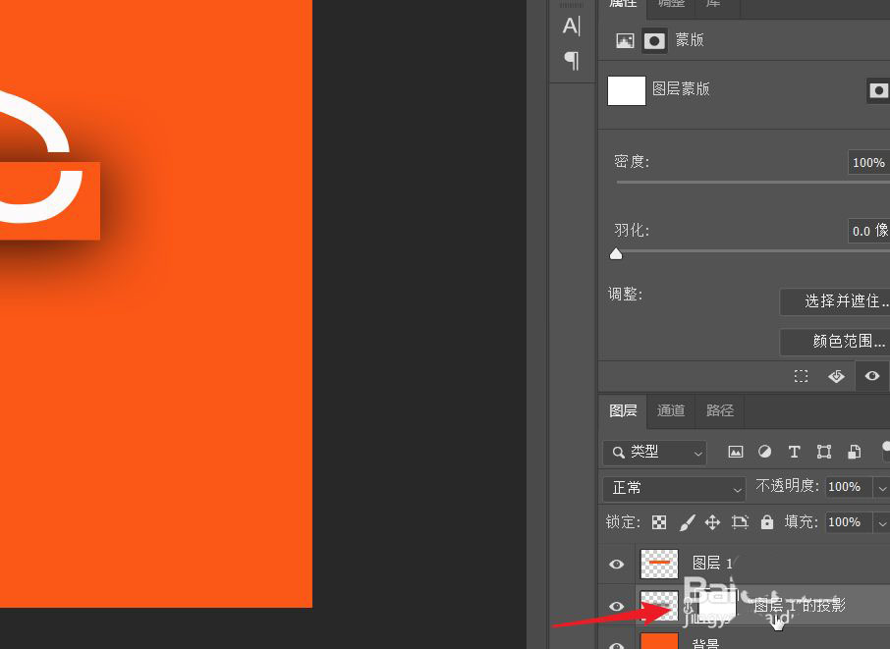Hide layer 图层 1

[616, 564]
